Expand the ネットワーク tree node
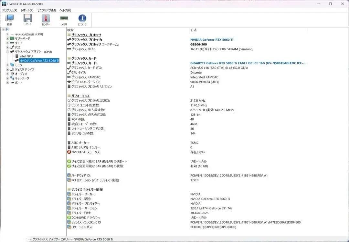The height and width of the screenshot is (242, 349). click(x=7, y=78)
